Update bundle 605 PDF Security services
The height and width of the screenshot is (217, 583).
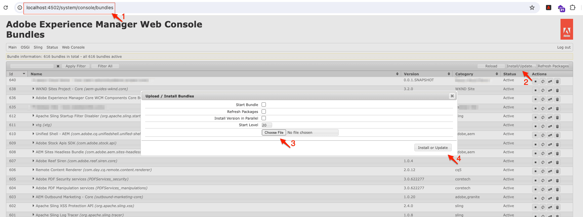coord(550,180)
